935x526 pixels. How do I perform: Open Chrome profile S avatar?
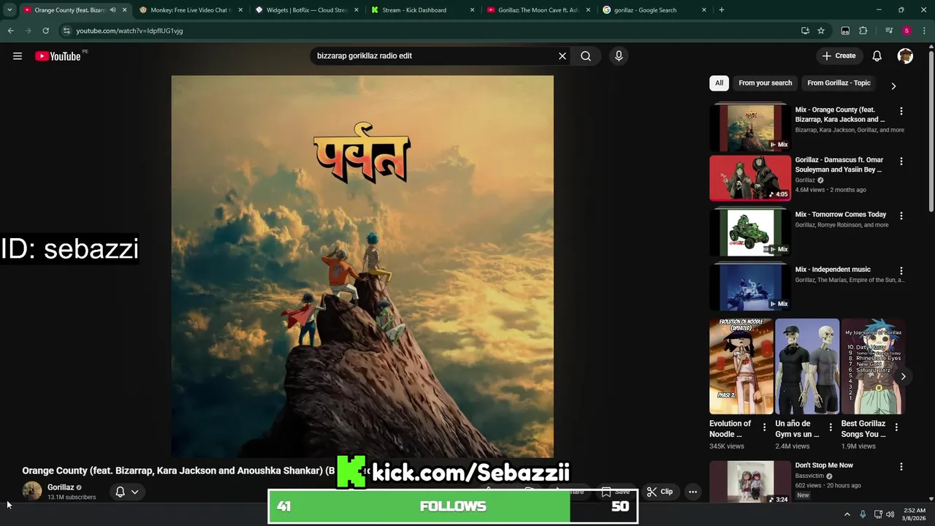click(x=907, y=31)
